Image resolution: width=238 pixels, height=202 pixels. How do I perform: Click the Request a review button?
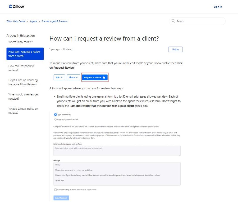95,77
